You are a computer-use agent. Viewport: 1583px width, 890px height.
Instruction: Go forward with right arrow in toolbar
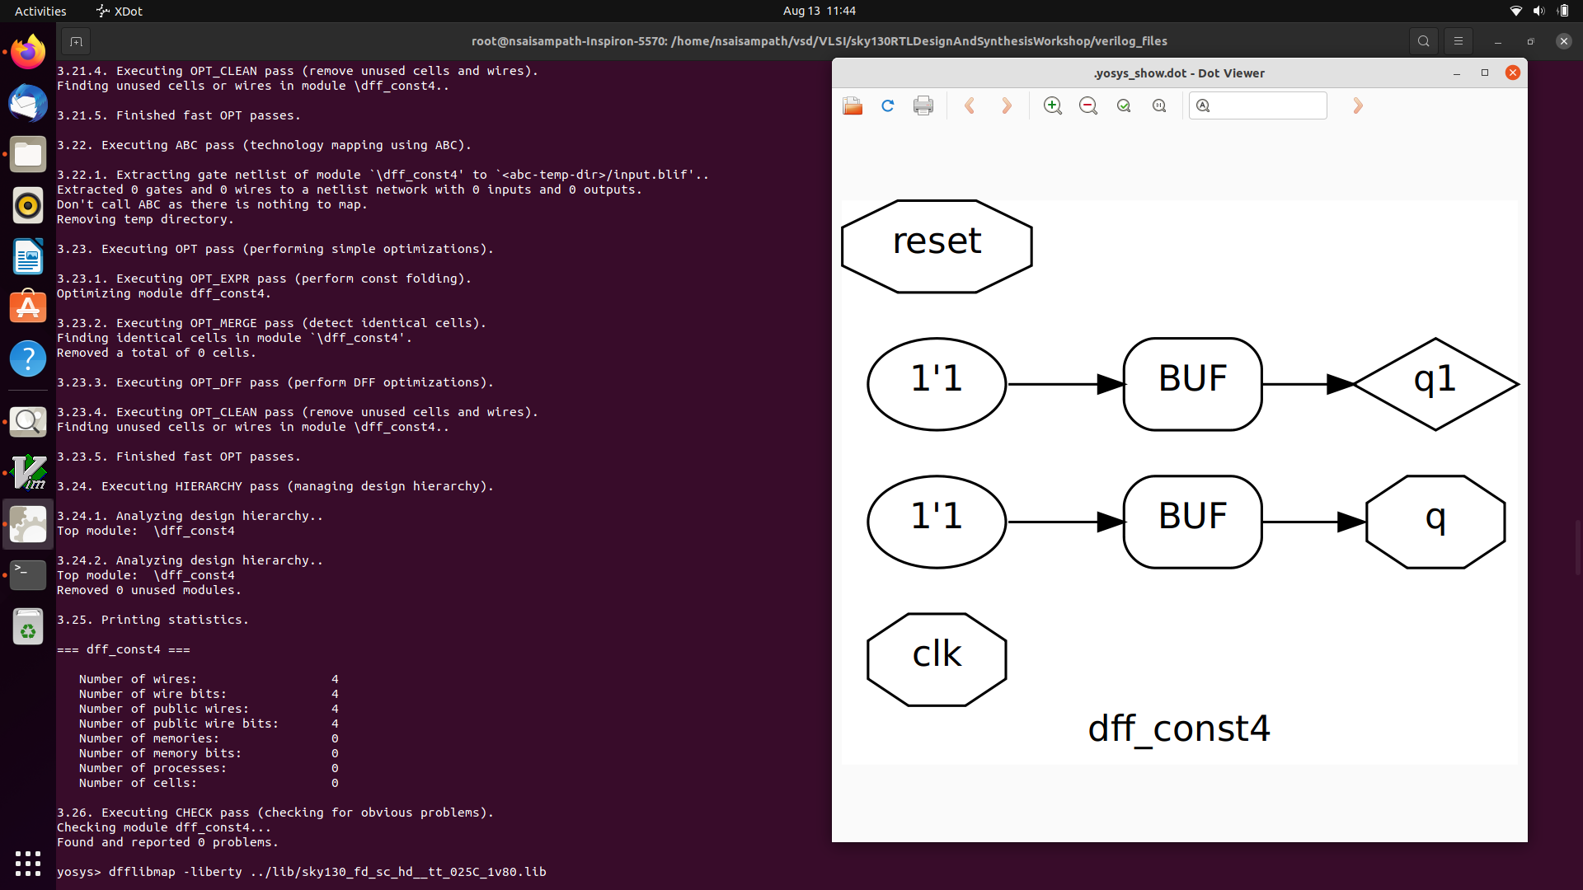coord(1006,105)
